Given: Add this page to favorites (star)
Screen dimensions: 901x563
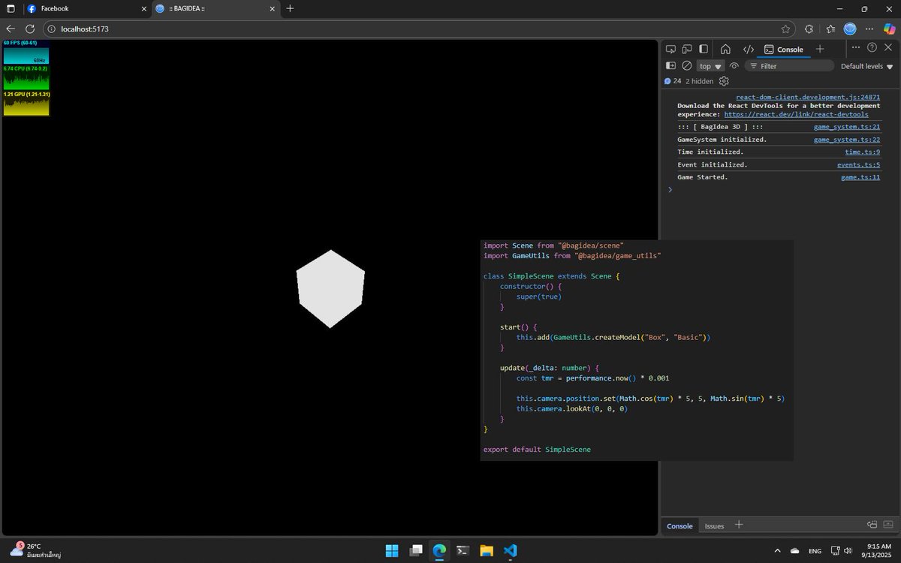Looking at the screenshot, I should click(x=785, y=29).
